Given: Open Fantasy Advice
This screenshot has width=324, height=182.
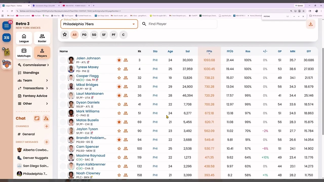Looking at the screenshot, I should (x=33, y=96).
